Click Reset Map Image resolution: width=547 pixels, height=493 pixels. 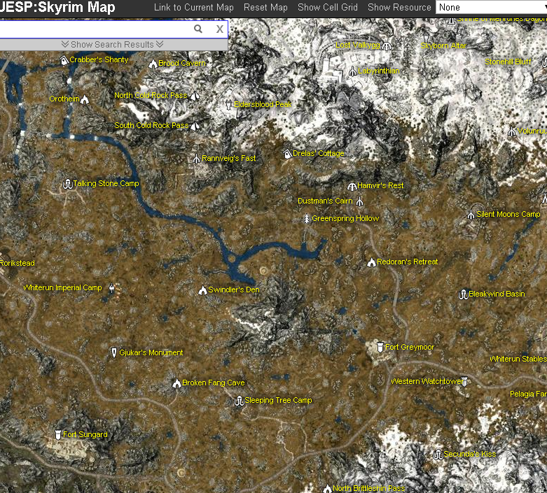265,7
